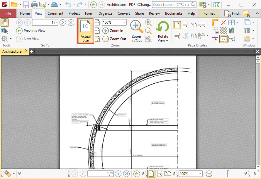Jump to last page in ribbon
This screenshot has width=261, height=179.
71,23
